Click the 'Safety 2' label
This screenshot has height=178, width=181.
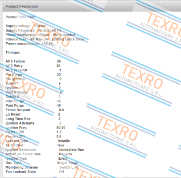coord(12,97)
